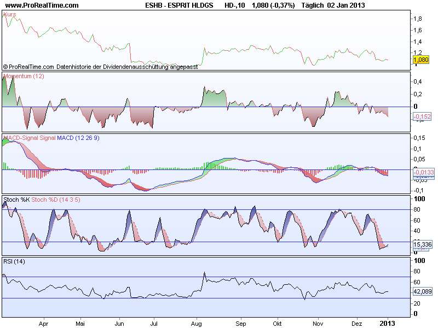This screenshot has width=438, height=328.
Task: Select the yellow 1,080 price label
Action: click(420, 60)
